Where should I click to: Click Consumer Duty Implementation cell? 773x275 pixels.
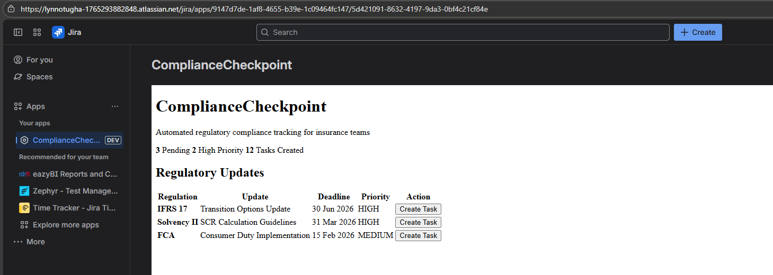[x=255, y=235]
